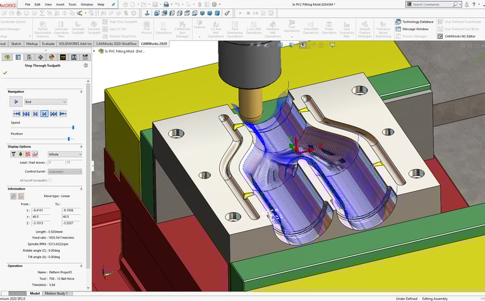Toggle the fourth Display Options icon

pos(35,154)
